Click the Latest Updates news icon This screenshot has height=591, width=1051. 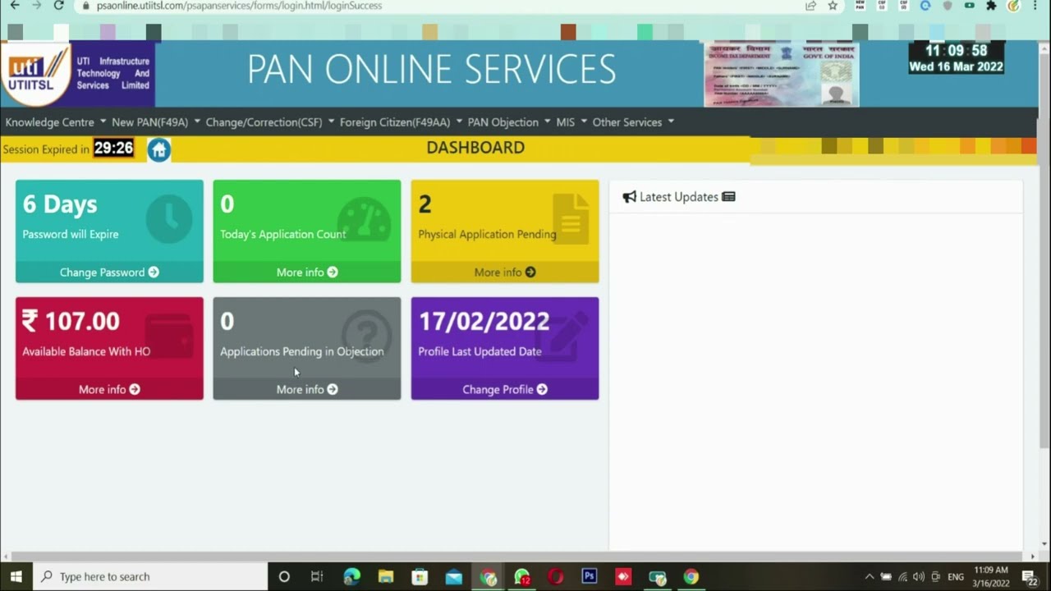(728, 197)
